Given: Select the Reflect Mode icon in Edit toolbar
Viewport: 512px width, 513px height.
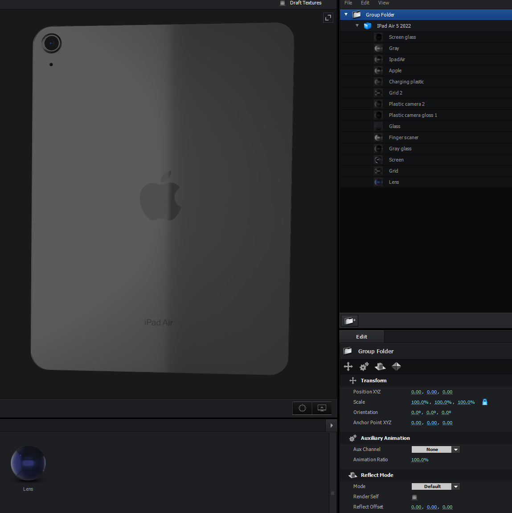Looking at the screenshot, I should [380, 366].
